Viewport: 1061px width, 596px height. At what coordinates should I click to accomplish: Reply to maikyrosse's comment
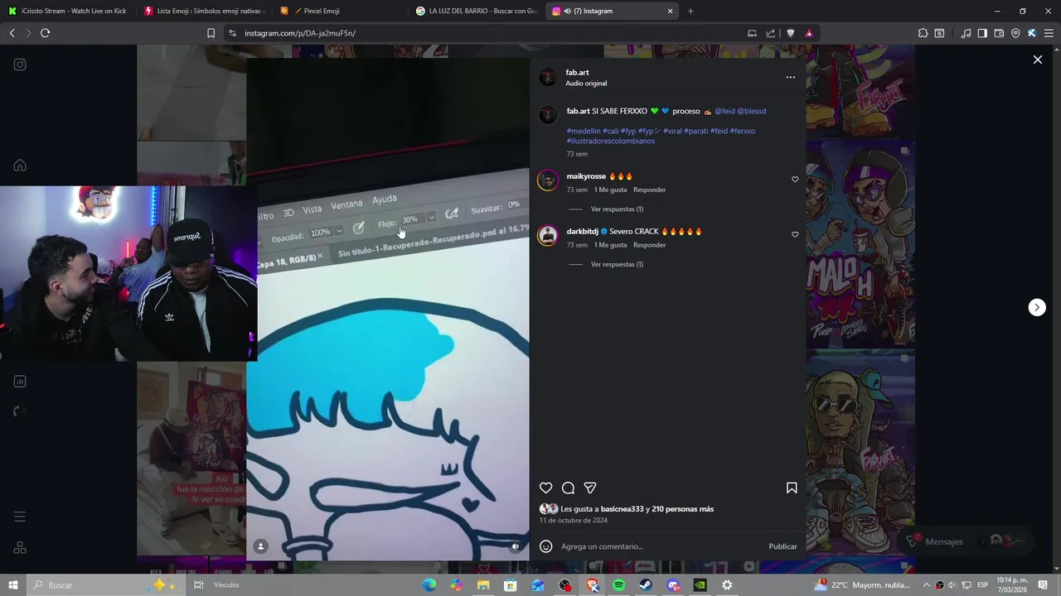click(649, 190)
